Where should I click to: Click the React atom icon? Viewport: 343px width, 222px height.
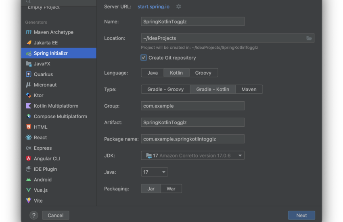point(28,137)
